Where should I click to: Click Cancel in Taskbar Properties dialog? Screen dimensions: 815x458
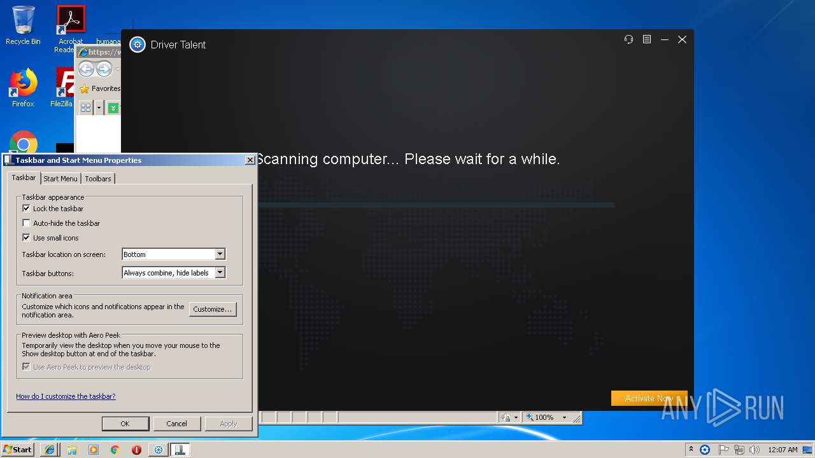coord(177,424)
